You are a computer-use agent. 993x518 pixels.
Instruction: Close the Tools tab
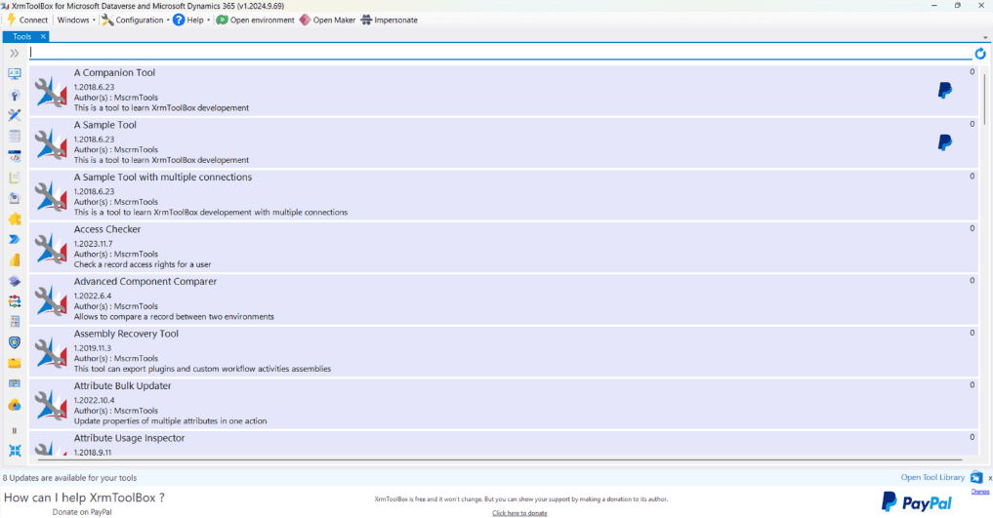pyautogui.click(x=43, y=36)
